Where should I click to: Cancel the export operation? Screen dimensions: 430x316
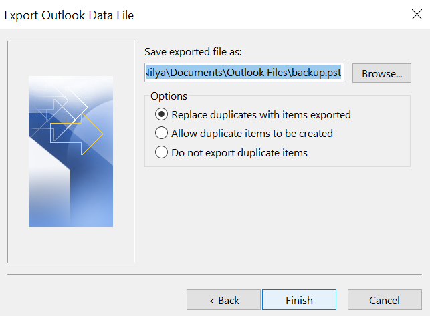point(385,300)
